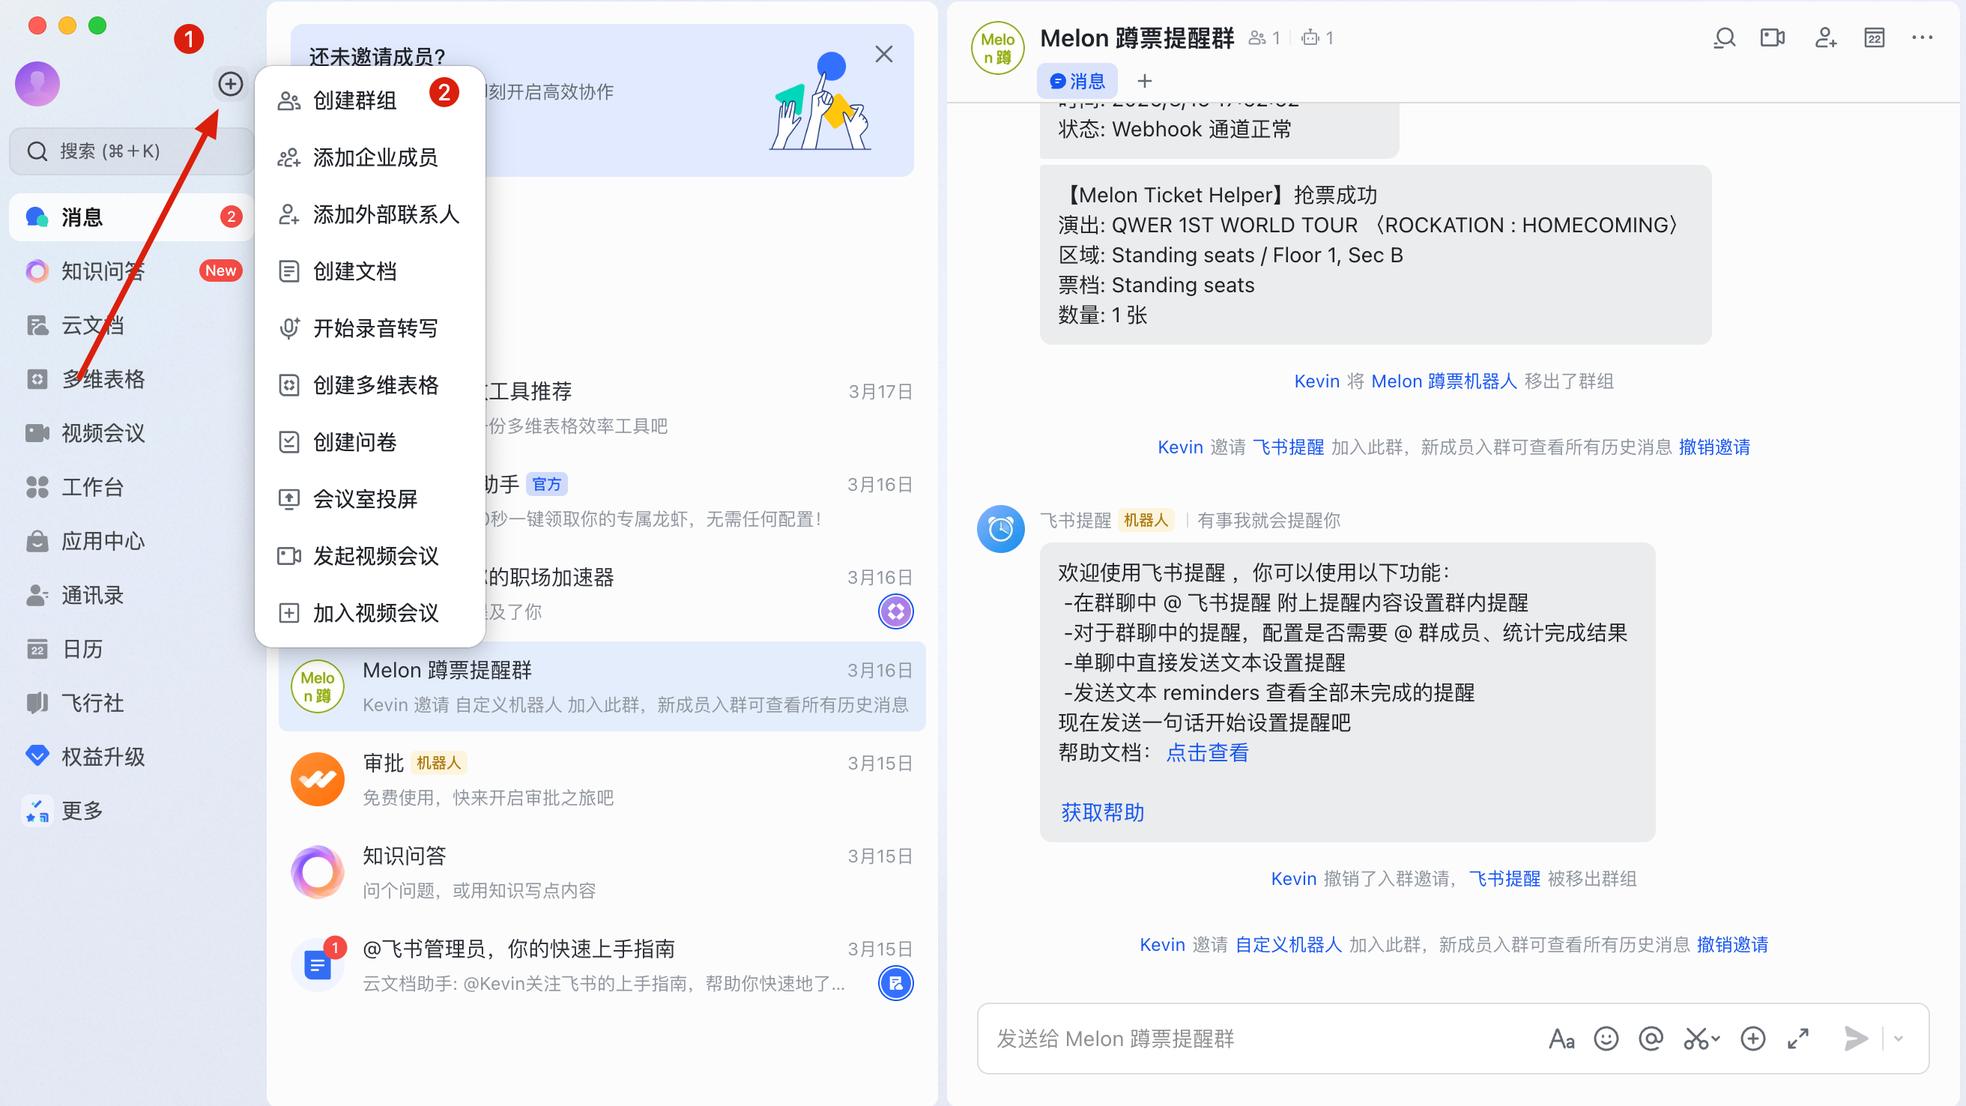Open the 审批 bot conversation
This screenshot has height=1106, width=1966.
[x=602, y=779]
